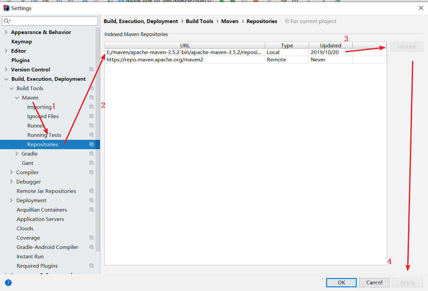The height and width of the screenshot is (291, 428).
Task: Open Application Servers settings
Action: (40, 219)
